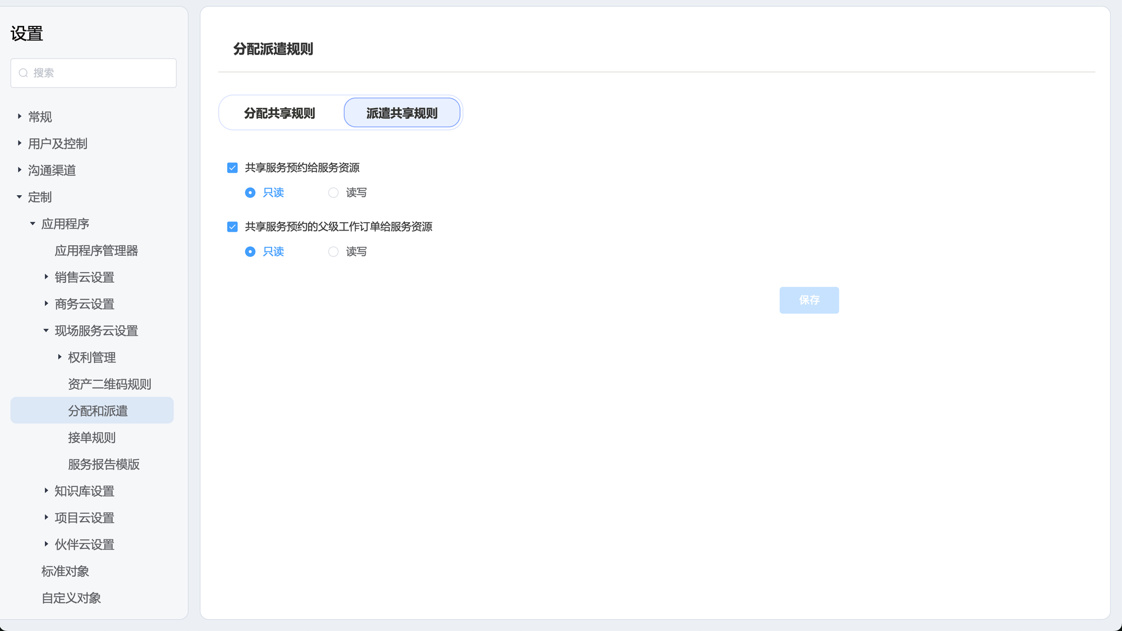Select 读写 for first sharing rule
1122x631 pixels.
[x=333, y=193]
